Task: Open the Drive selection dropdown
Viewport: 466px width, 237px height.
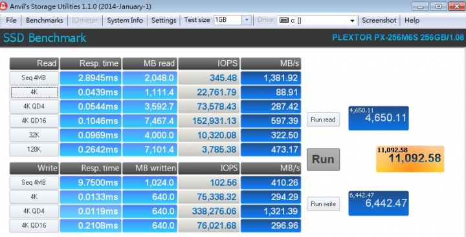Action: click(353, 21)
